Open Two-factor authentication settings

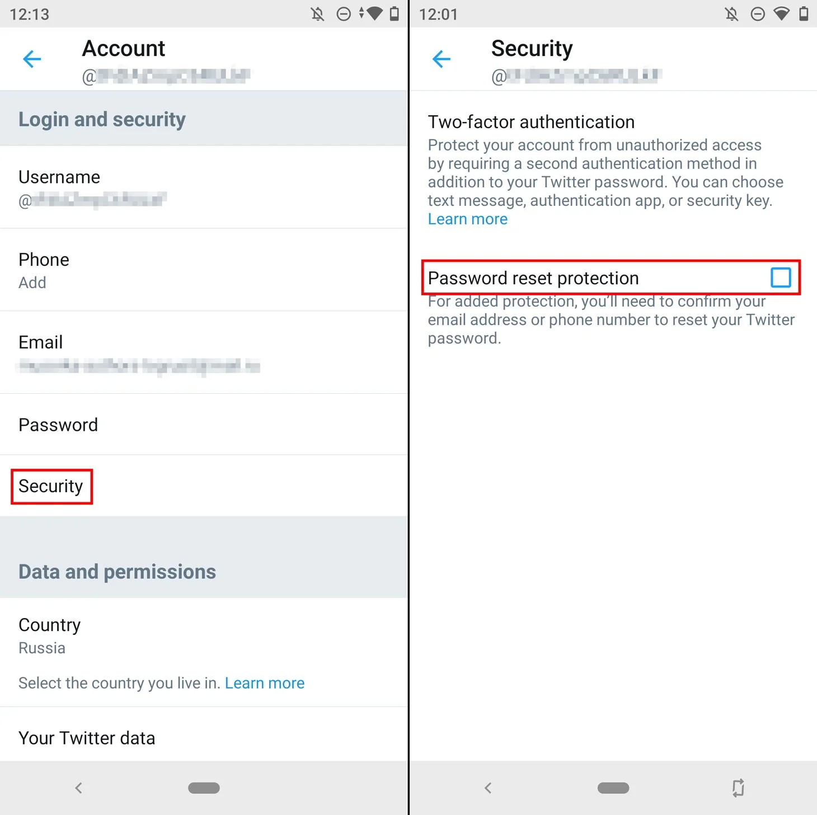click(531, 122)
